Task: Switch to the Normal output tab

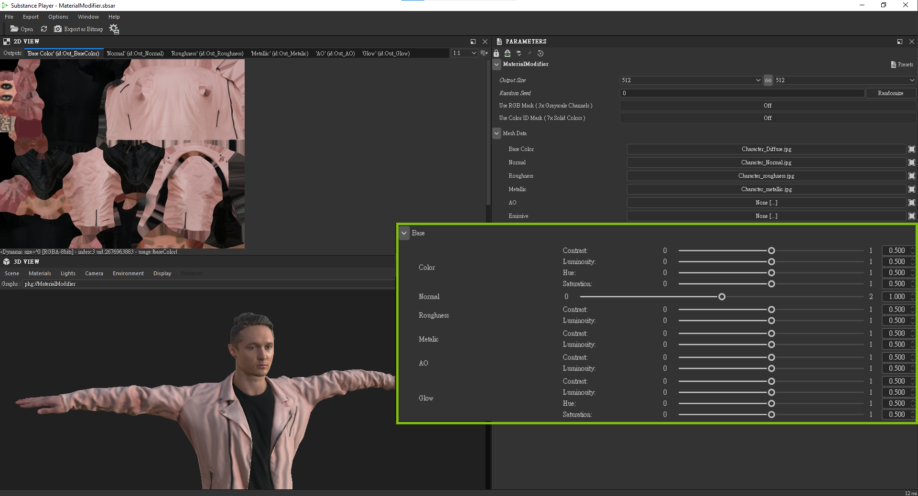Action: (x=135, y=54)
